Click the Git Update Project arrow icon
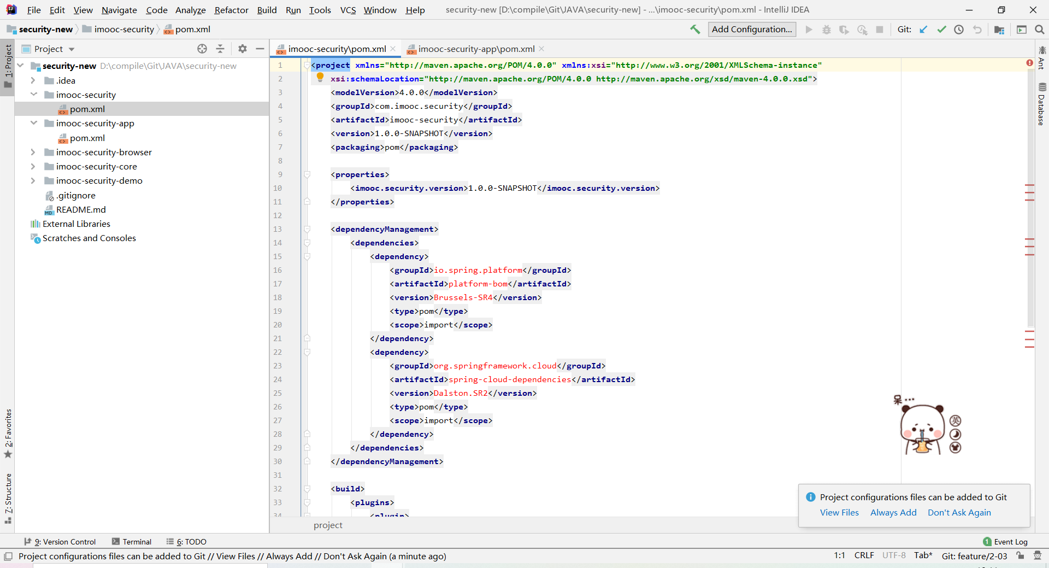 point(923,30)
